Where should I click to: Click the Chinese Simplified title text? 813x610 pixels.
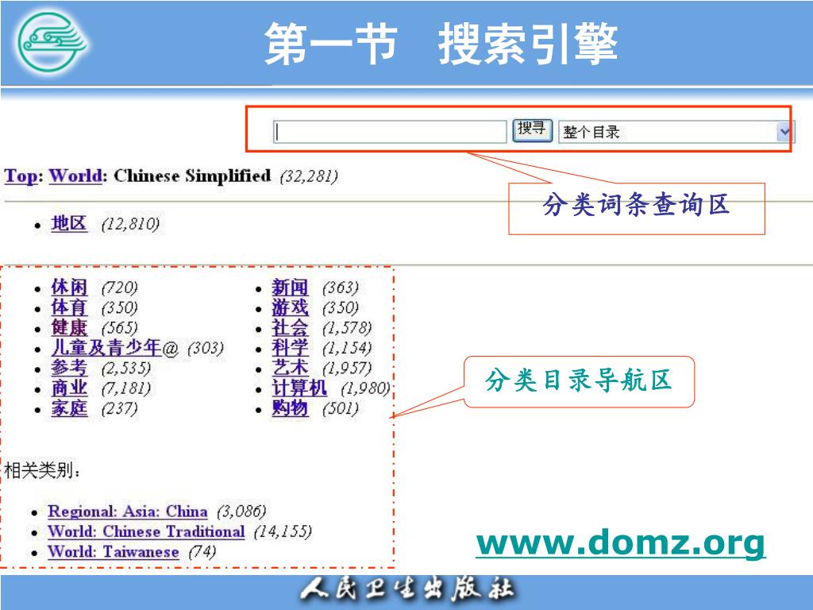point(192,176)
